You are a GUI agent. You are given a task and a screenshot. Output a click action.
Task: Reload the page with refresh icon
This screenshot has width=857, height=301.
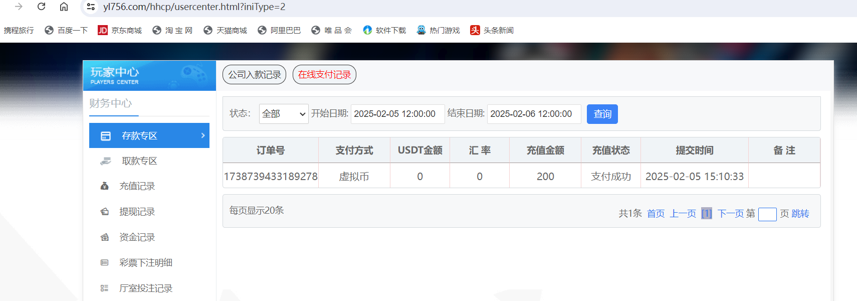pyautogui.click(x=42, y=7)
